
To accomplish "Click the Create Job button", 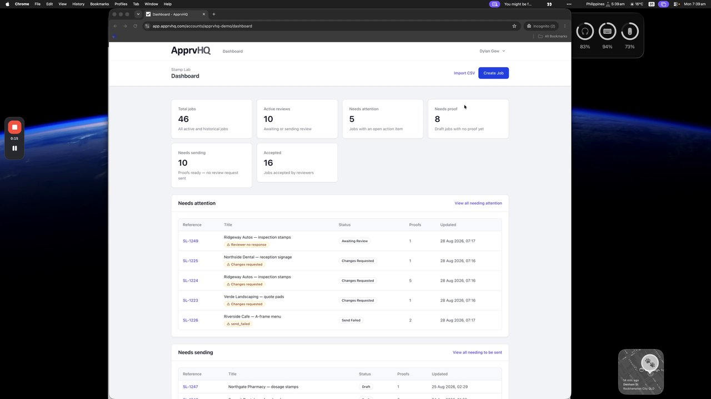I will click(x=493, y=73).
